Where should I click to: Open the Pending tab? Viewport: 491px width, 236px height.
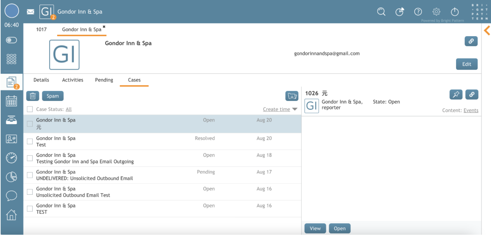tap(104, 80)
